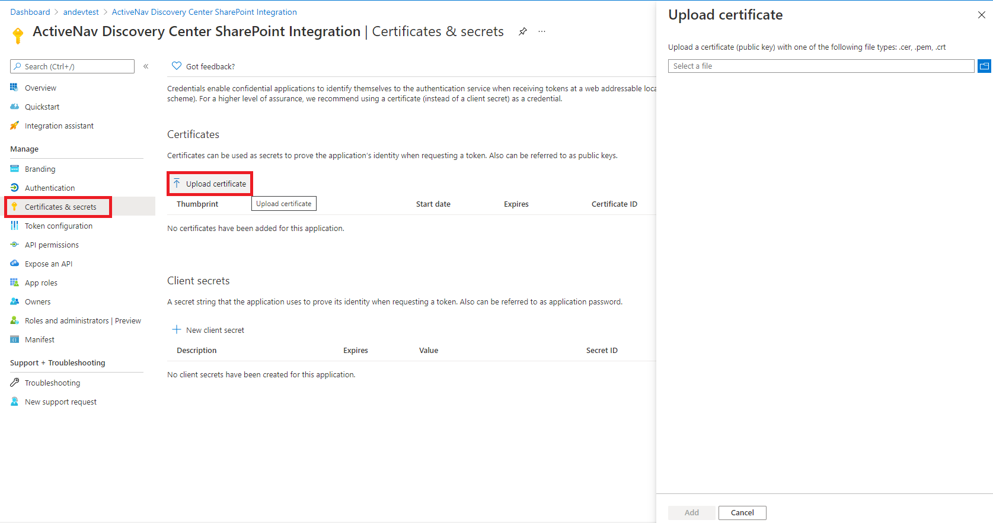993x523 pixels.
Task: Click the App roles icon
Action: [x=15, y=283]
